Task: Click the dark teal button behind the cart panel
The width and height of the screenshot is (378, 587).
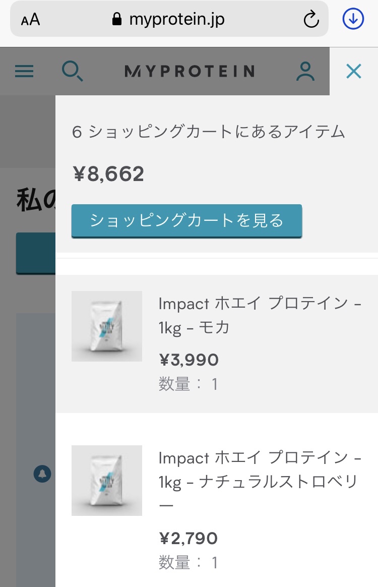Action: click(35, 253)
